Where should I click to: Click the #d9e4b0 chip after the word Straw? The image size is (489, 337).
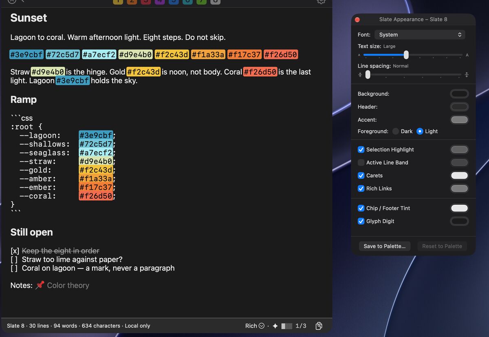[x=48, y=72]
